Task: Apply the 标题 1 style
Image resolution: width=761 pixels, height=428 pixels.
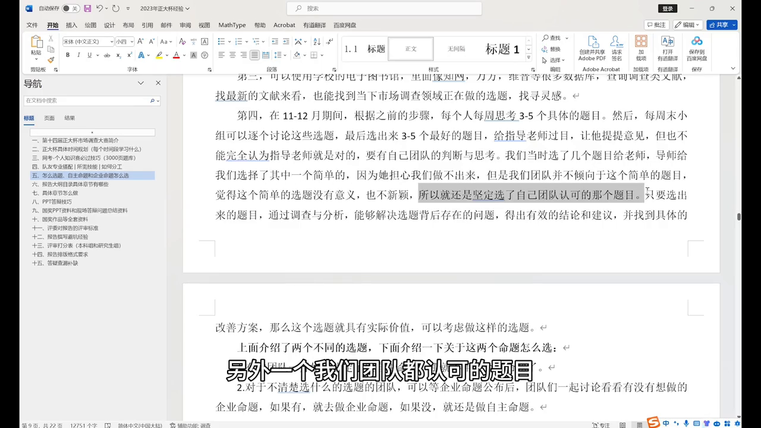Action: (x=502, y=49)
